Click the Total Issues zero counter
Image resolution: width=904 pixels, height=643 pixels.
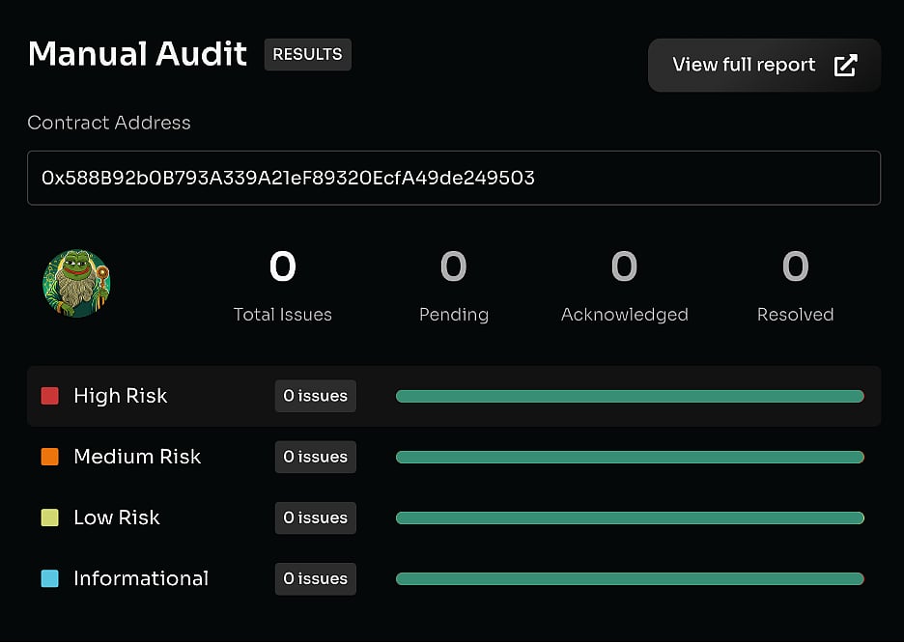pos(282,267)
